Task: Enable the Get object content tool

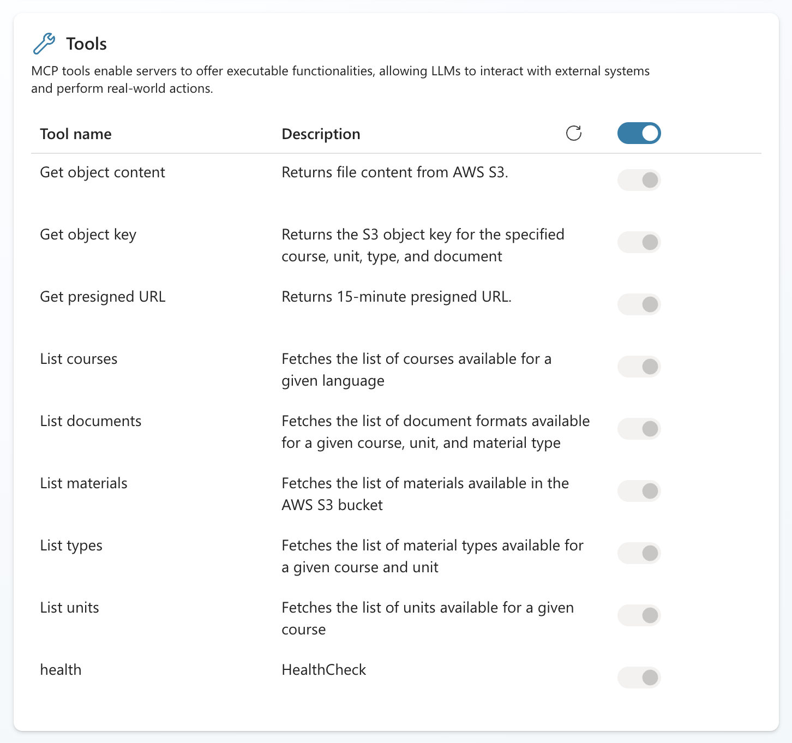Action: (639, 179)
